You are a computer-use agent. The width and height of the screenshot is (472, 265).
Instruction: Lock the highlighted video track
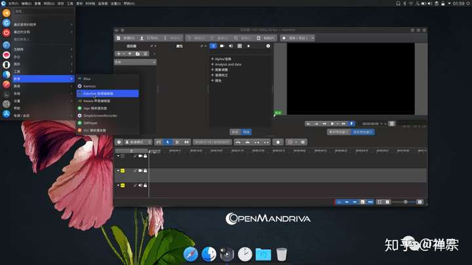tap(146, 171)
